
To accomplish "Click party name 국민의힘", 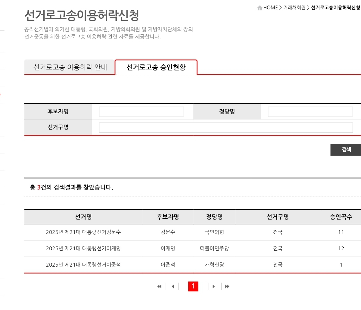I will pos(214,232).
